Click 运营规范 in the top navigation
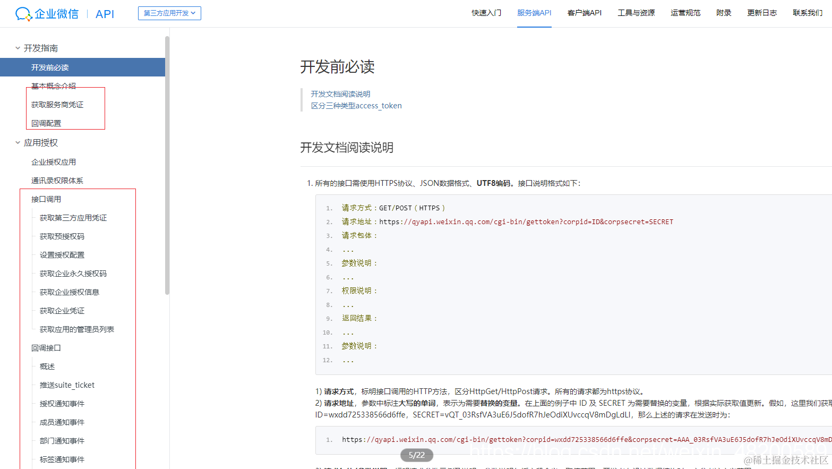Image resolution: width=832 pixels, height=469 pixels. click(685, 13)
